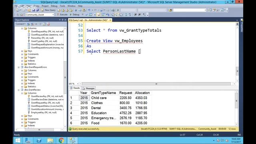Click the Cut icon in the toolbar

coord(76,10)
